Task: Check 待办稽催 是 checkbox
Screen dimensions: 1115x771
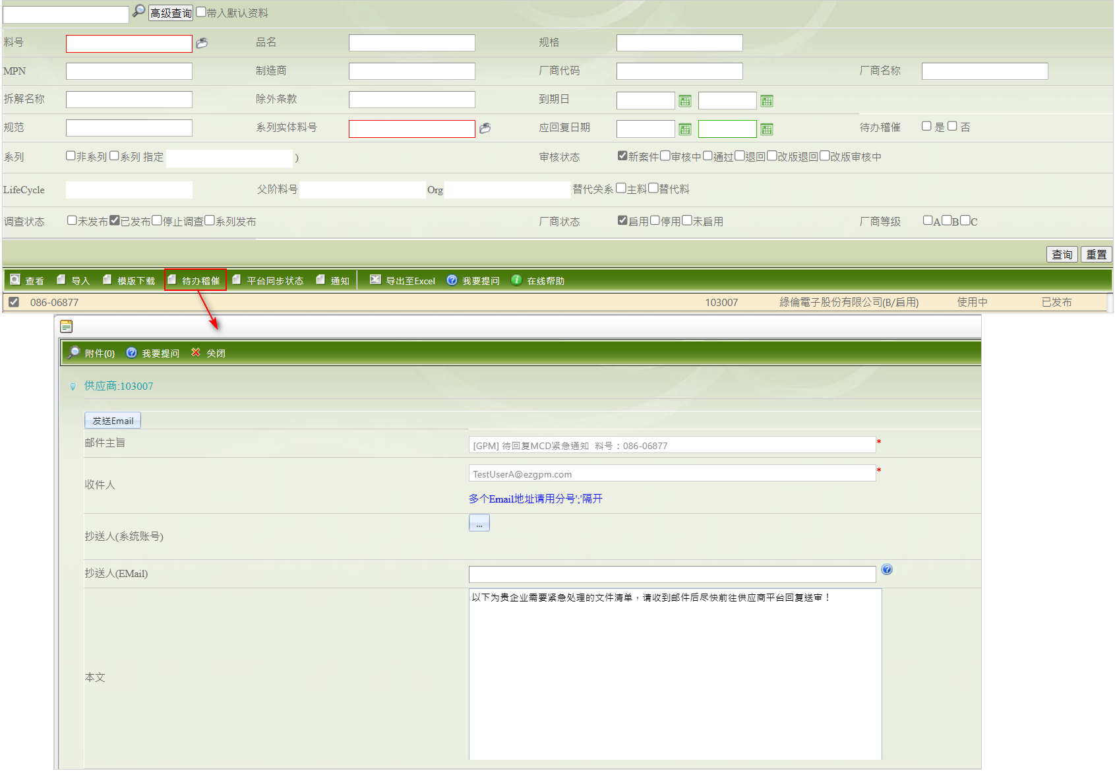Action: pos(926,126)
